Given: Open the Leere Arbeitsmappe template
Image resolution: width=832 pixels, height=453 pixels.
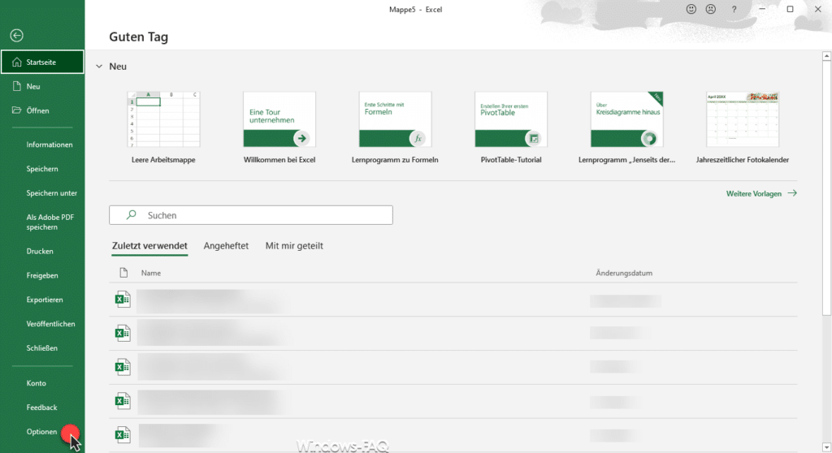Looking at the screenshot, I should pyautogui.click(x=163, y=127).
